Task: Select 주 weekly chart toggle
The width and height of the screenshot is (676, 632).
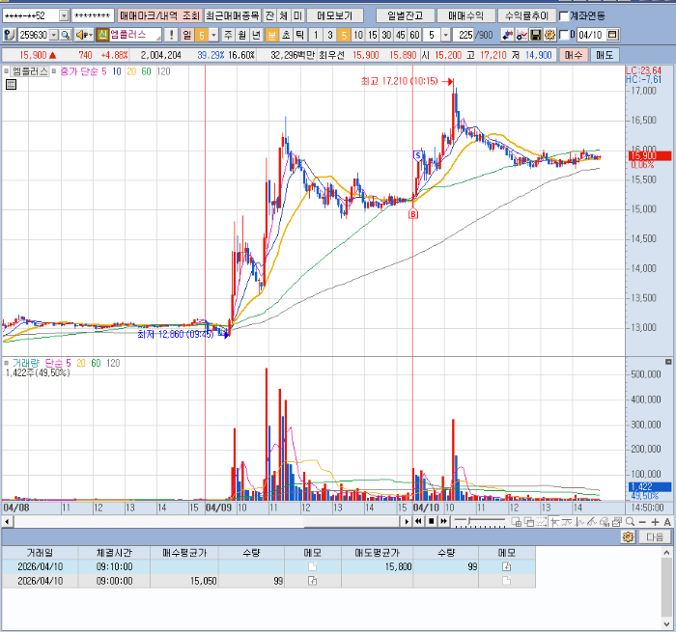Action: [x=228, y=35]
